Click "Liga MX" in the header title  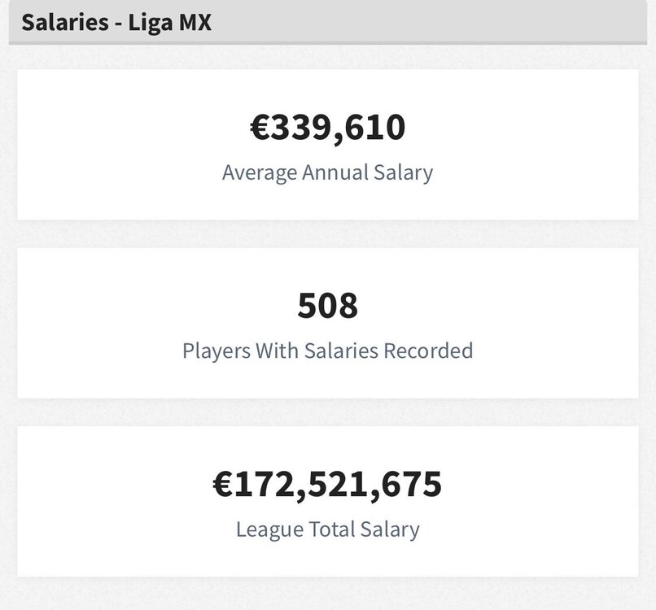[169, 23]
